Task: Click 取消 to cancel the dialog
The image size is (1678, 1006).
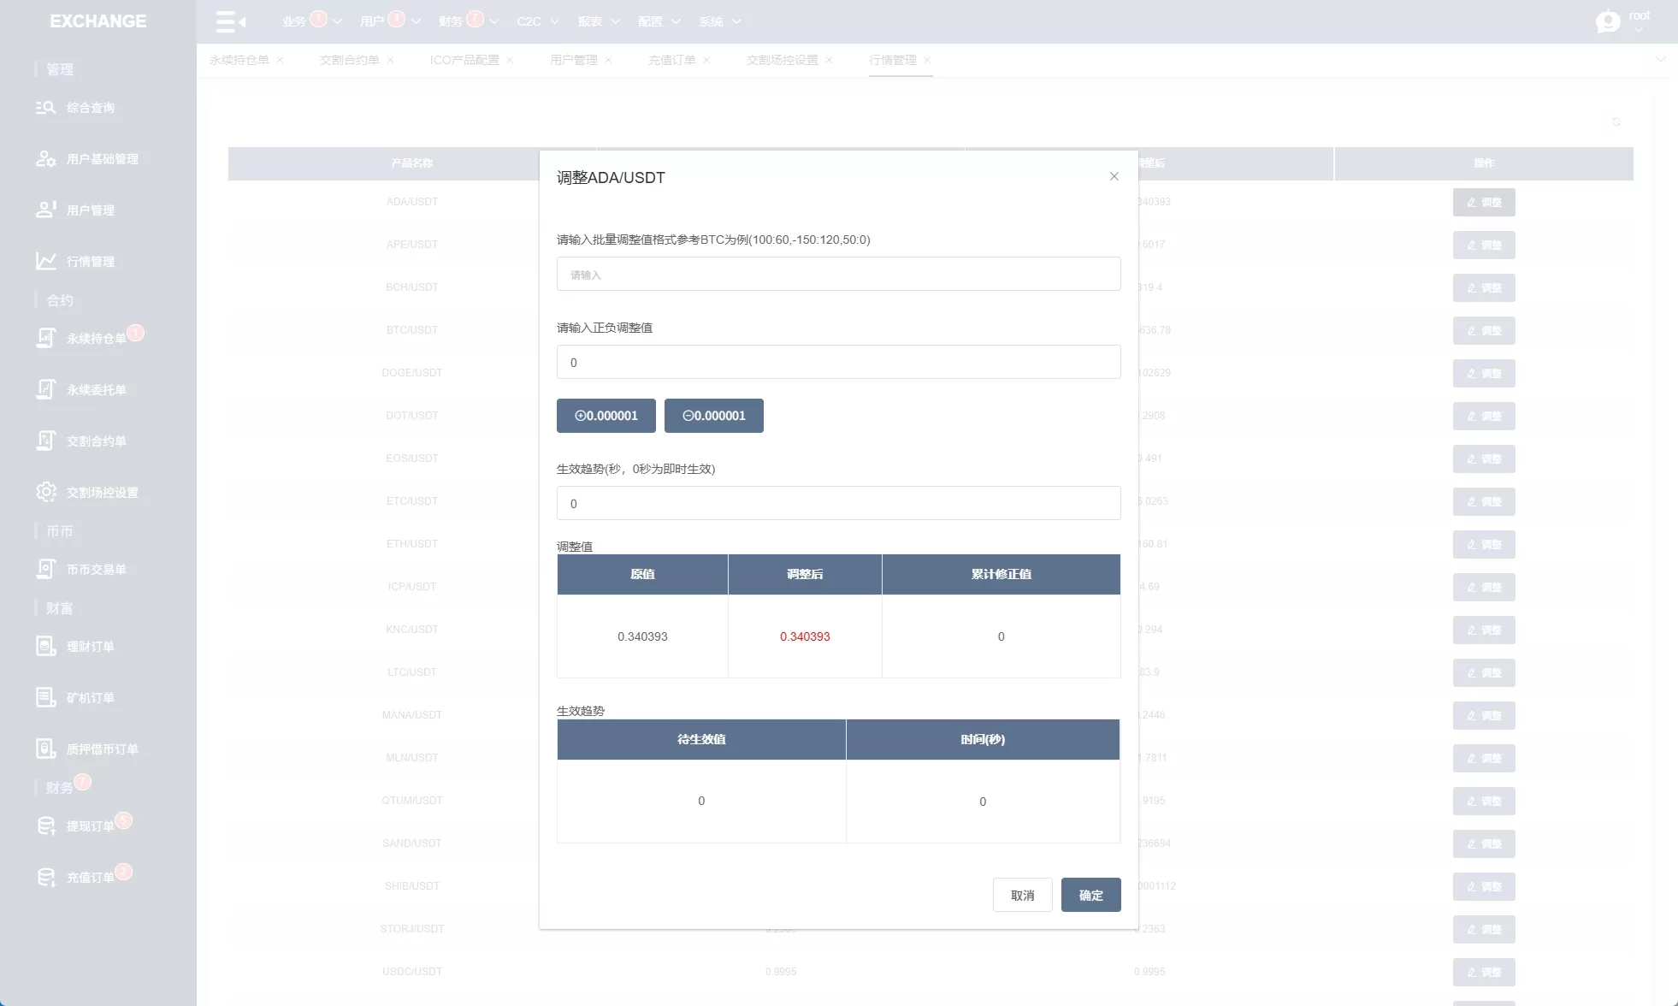Action: click(x=1022, y=895)
